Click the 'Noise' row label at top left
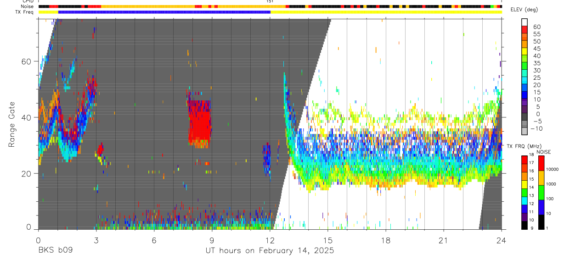The width and height of the screenshot is (564, 260). (27, 6)
